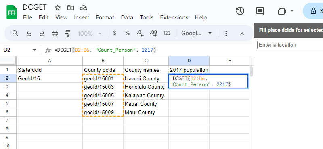Select column B header

[x=103, y=61]
